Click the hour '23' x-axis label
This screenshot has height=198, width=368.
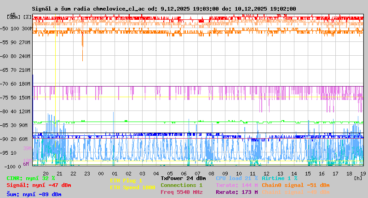click(87, 174)
